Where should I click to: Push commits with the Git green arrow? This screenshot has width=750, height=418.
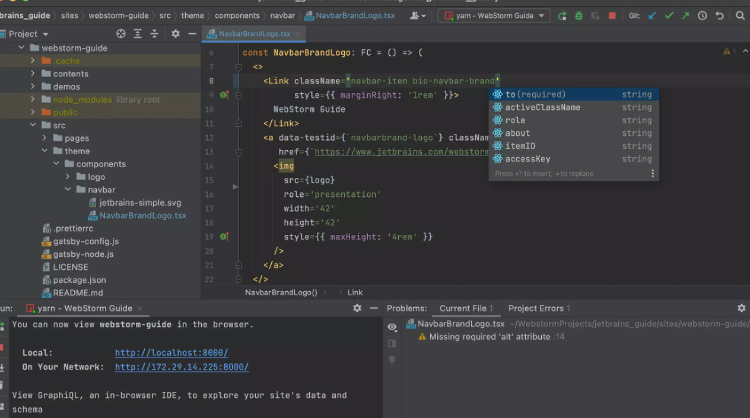coord(685,16)
